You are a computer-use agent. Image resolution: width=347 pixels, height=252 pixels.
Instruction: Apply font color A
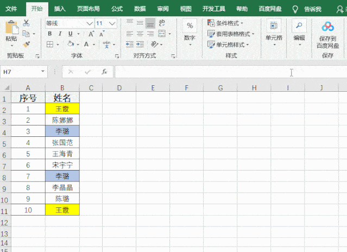(86, 44)
